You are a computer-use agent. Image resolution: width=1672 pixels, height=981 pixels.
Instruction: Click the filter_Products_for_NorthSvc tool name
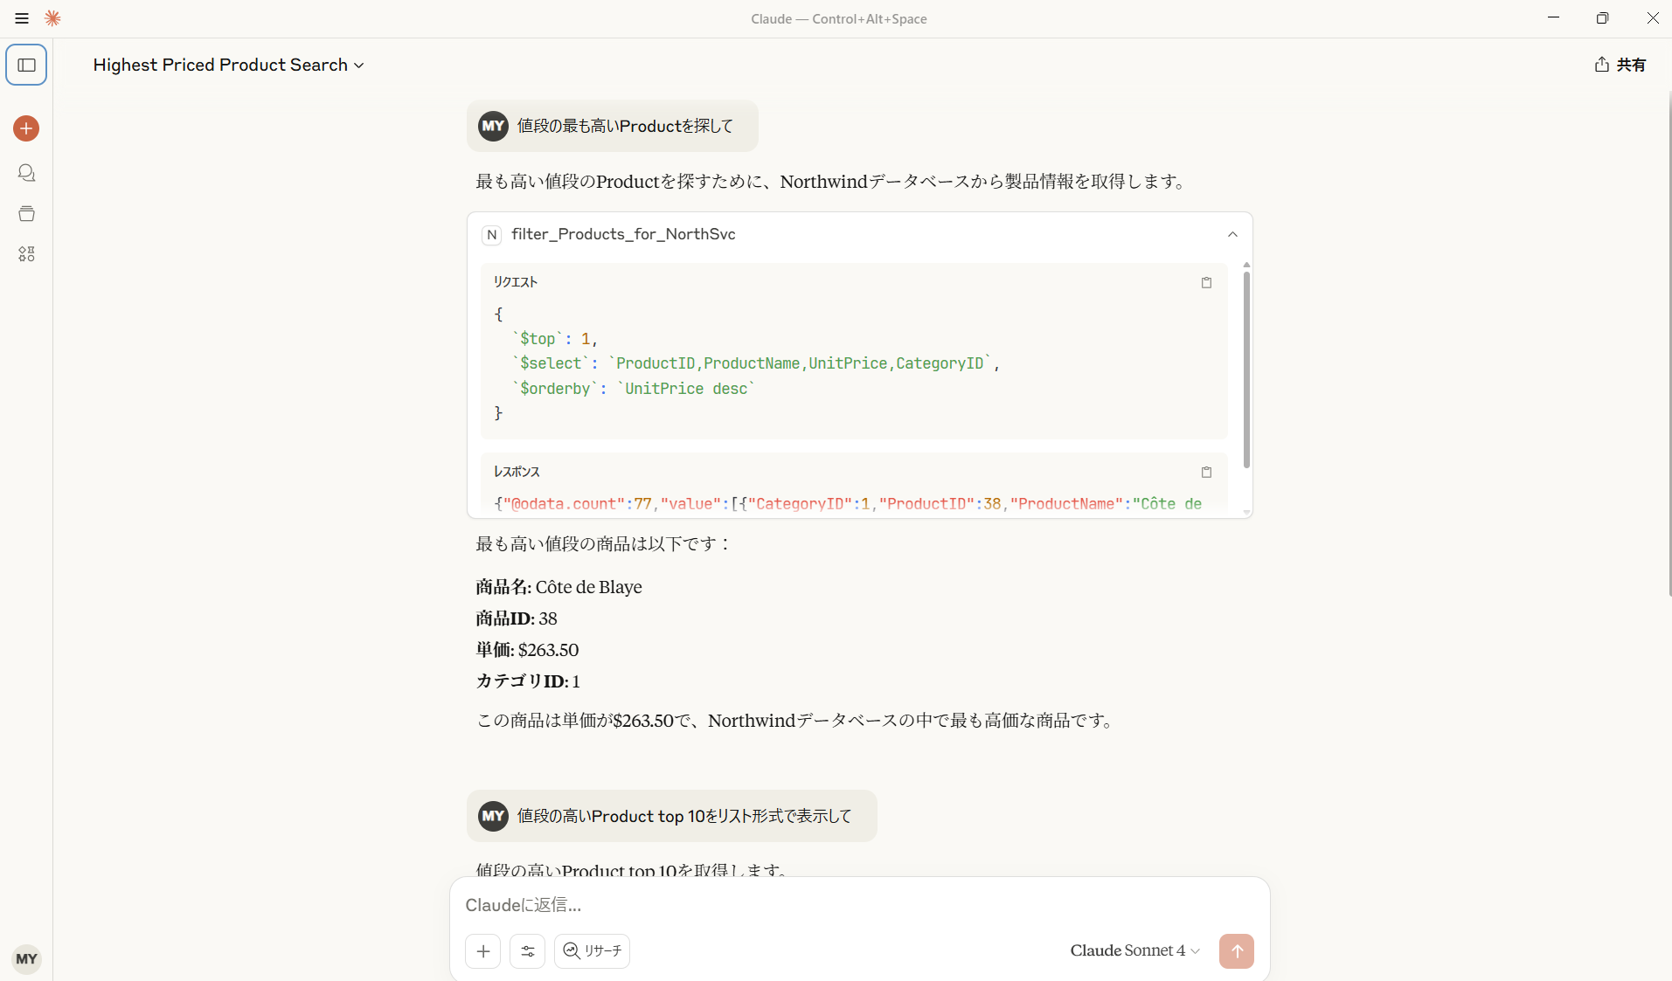click(623, 234)
